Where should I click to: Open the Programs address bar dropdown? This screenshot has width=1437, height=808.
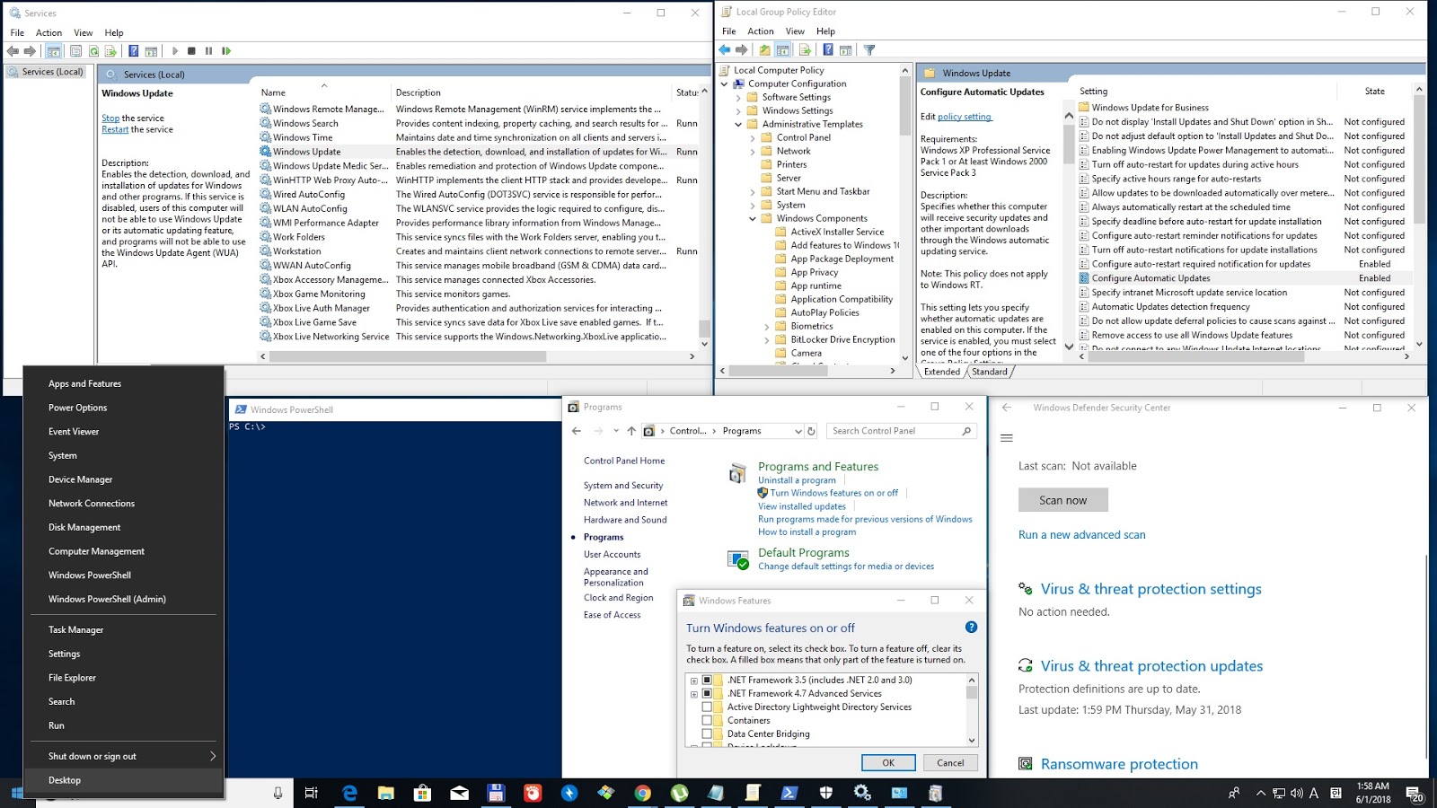click(x=798, y=431)
